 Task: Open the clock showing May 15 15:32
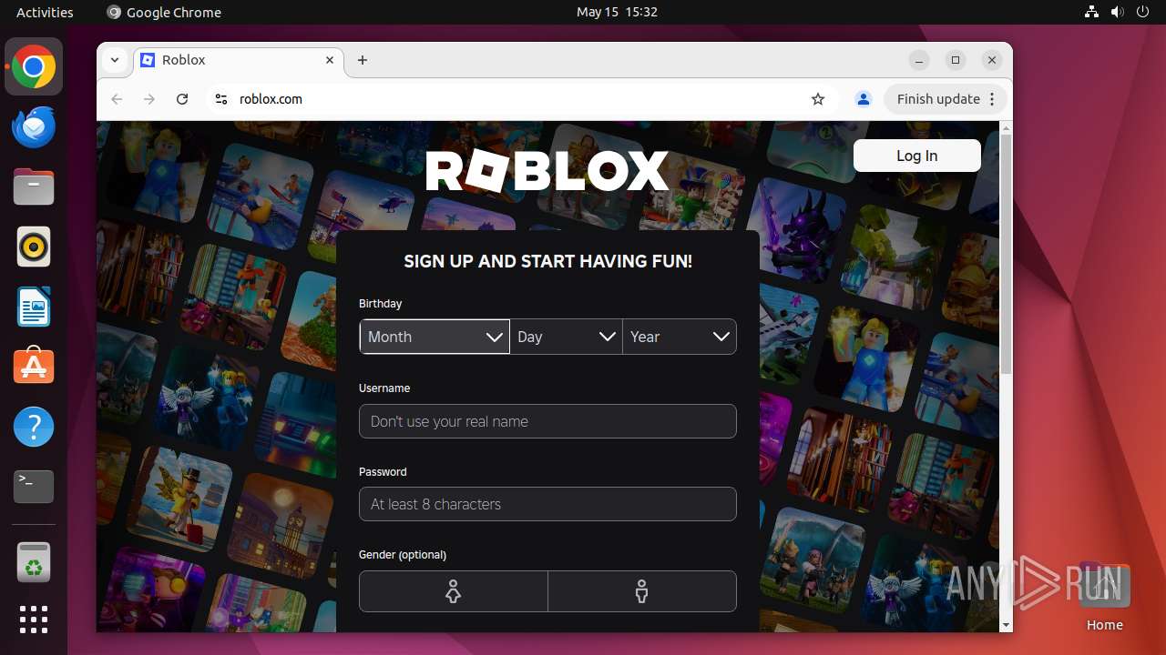[617, 12]
